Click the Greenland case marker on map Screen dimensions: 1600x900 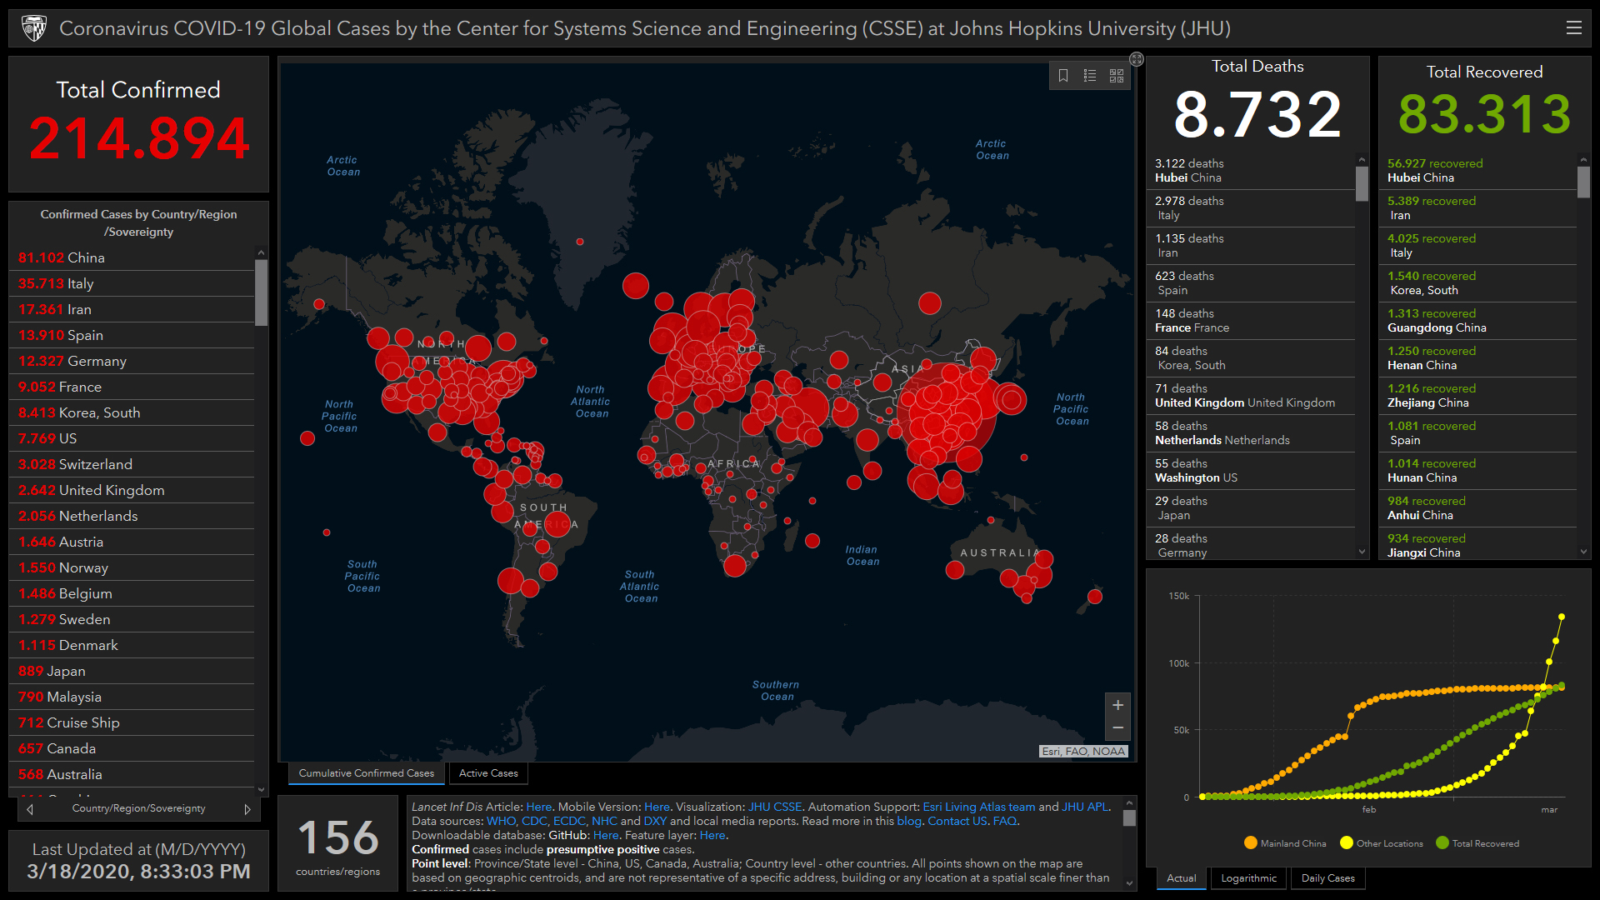point(580,242)
